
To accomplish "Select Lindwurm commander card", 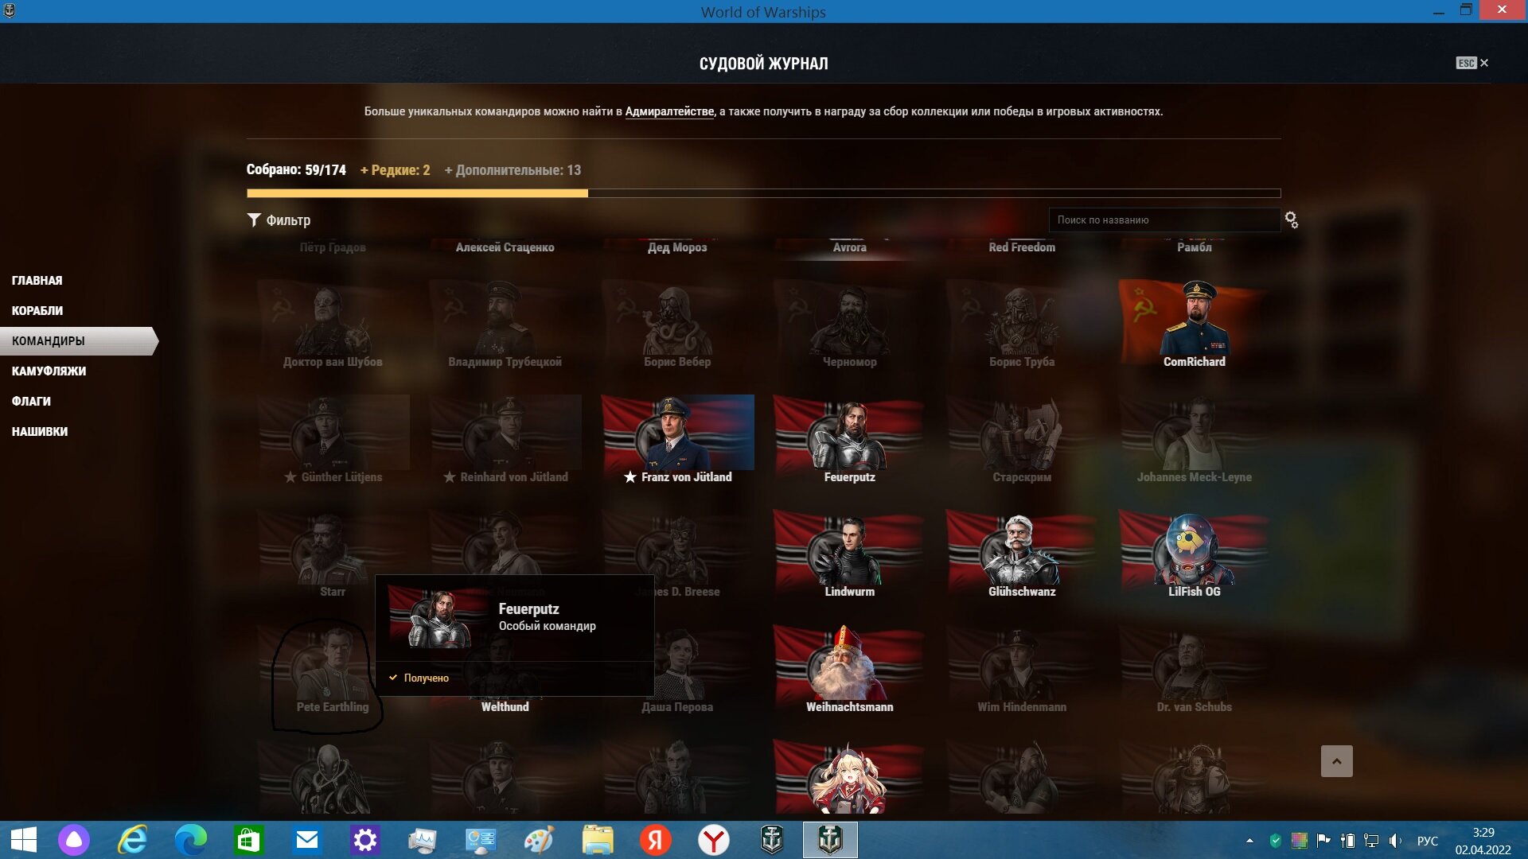I will (x=849, y=554).
